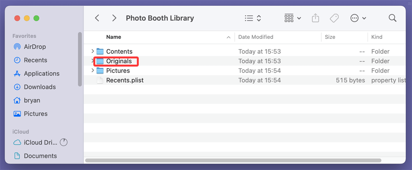Open the Group By options menu
Screen dimensions: 412x170
(x=293, y=18)
